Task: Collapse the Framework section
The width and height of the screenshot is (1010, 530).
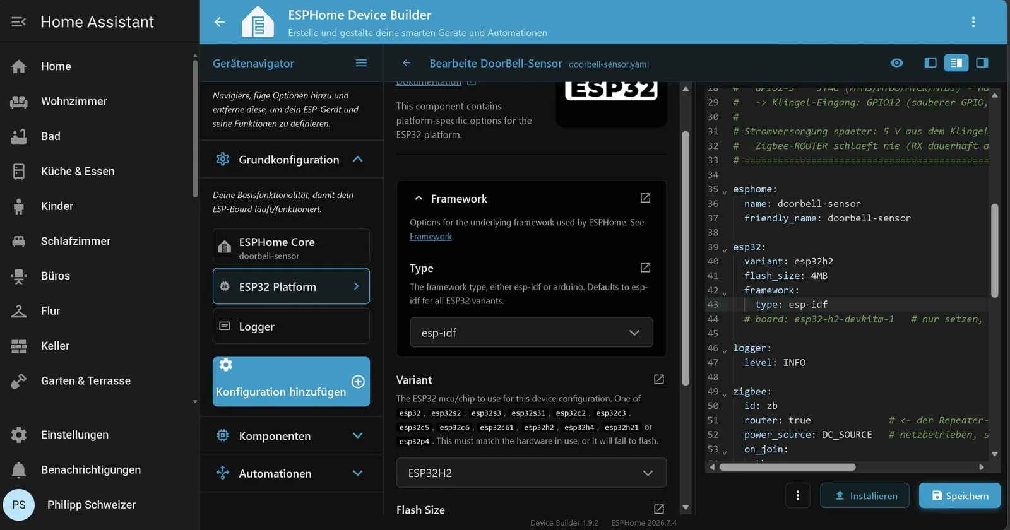Action: point(419,198)
